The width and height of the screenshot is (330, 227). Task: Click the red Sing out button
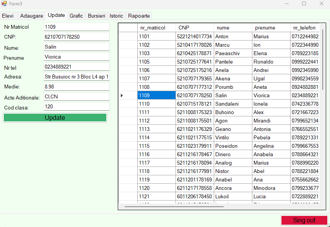[x=304, y=220]
